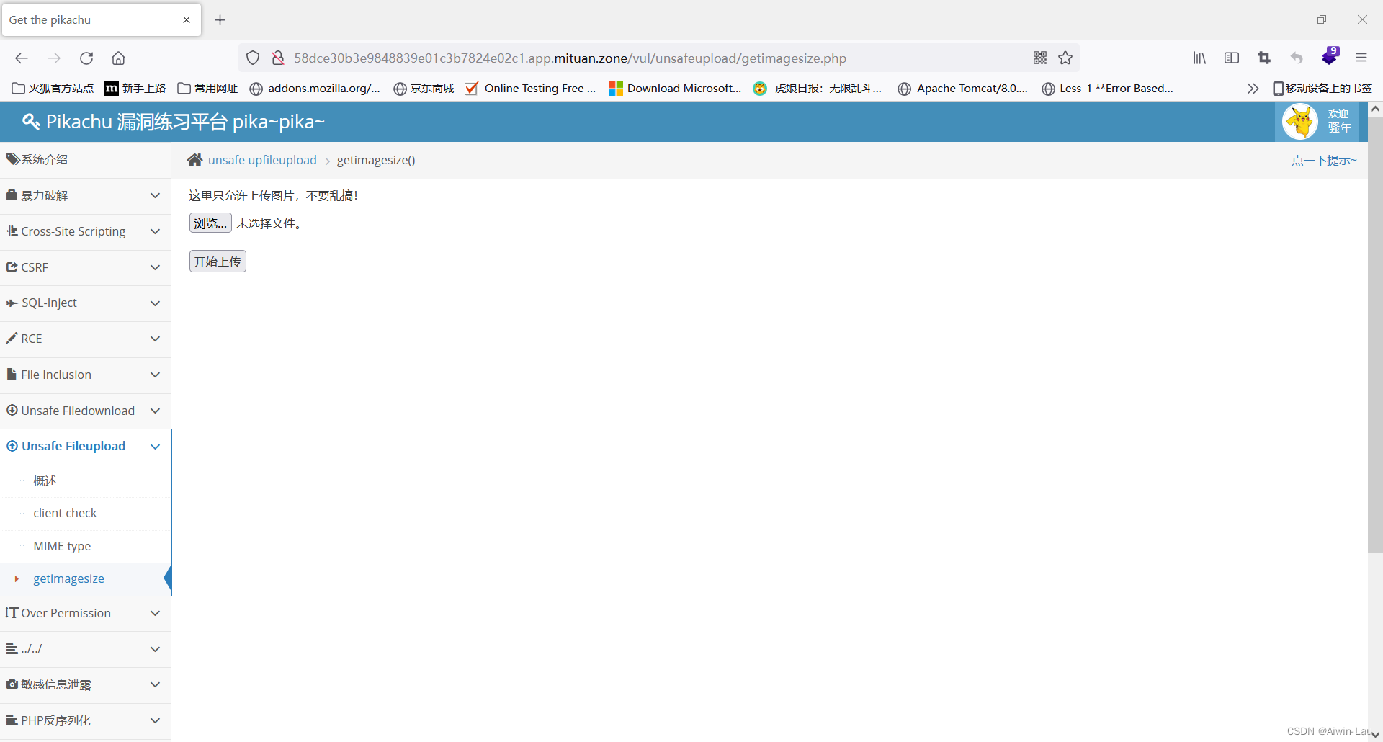1383x742 pixels.
Task: Expand the File Inclusion chevron
Action: coord(155,375)
